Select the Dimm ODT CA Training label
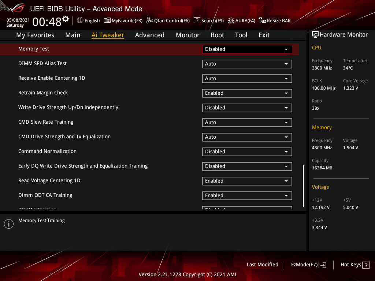Viewport: 375px width, 281px height. pyautogui.click(x=45, y=195)
